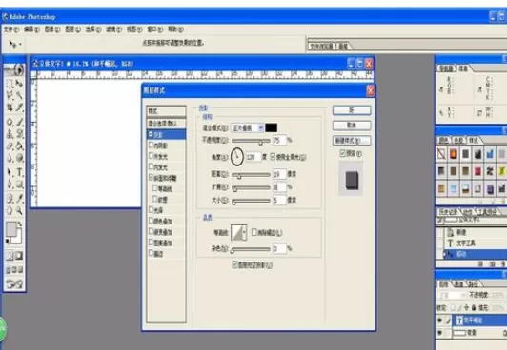The width and height of the screenshot is (507, 350).
Task: Toggle 使用全局光 (Use Global Light) checkbox
Action: (273, 156)
